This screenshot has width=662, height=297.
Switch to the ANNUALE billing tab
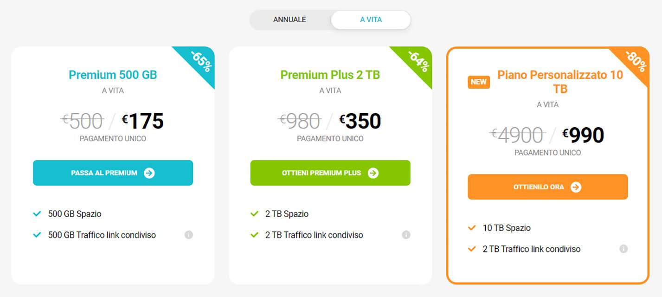[289, 20]
